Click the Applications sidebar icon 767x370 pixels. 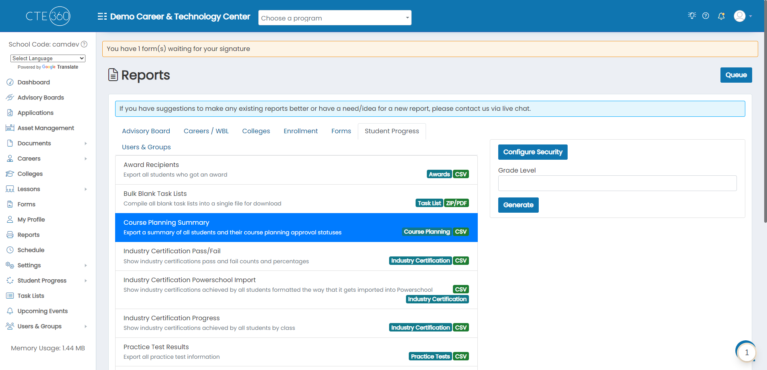pos(10,113)
